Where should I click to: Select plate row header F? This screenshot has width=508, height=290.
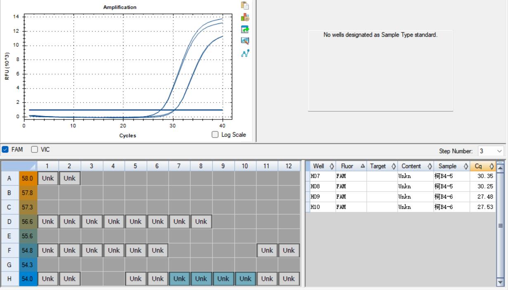click(x=9, y=250)
